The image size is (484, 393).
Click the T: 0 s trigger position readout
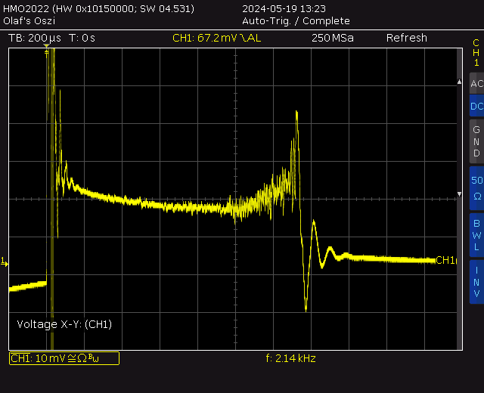(82, 38)
